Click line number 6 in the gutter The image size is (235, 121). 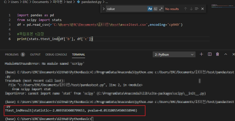[10, 39]
